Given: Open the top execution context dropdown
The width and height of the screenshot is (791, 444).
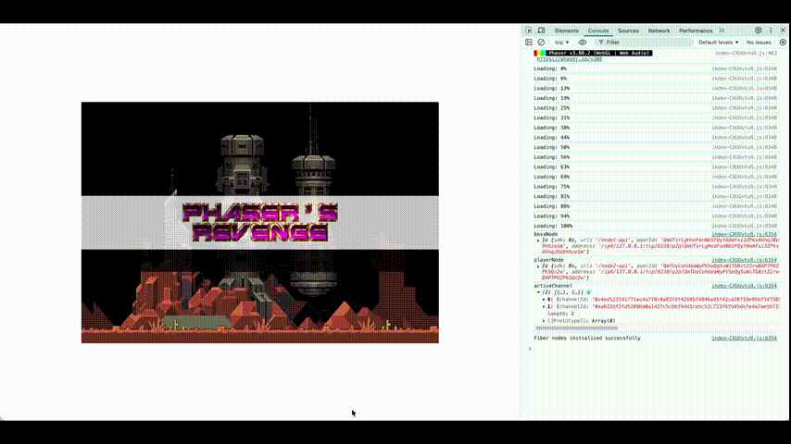Looking at the screenshot, I should tap(561, 42).
